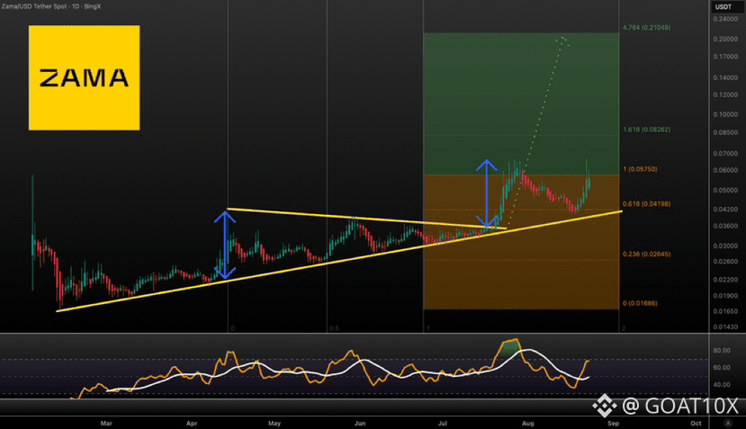
Task: Click the 0.03600 price axis label
Action: pos(725,226)
